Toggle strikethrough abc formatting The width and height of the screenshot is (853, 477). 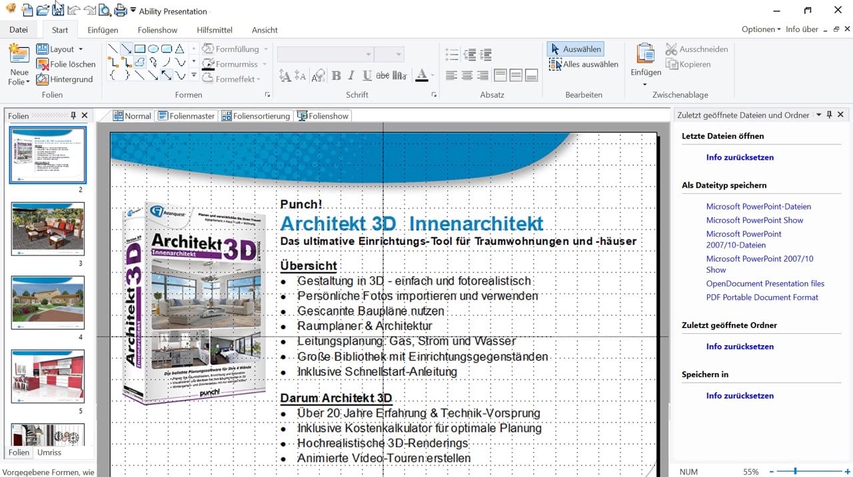click(383, 76)
